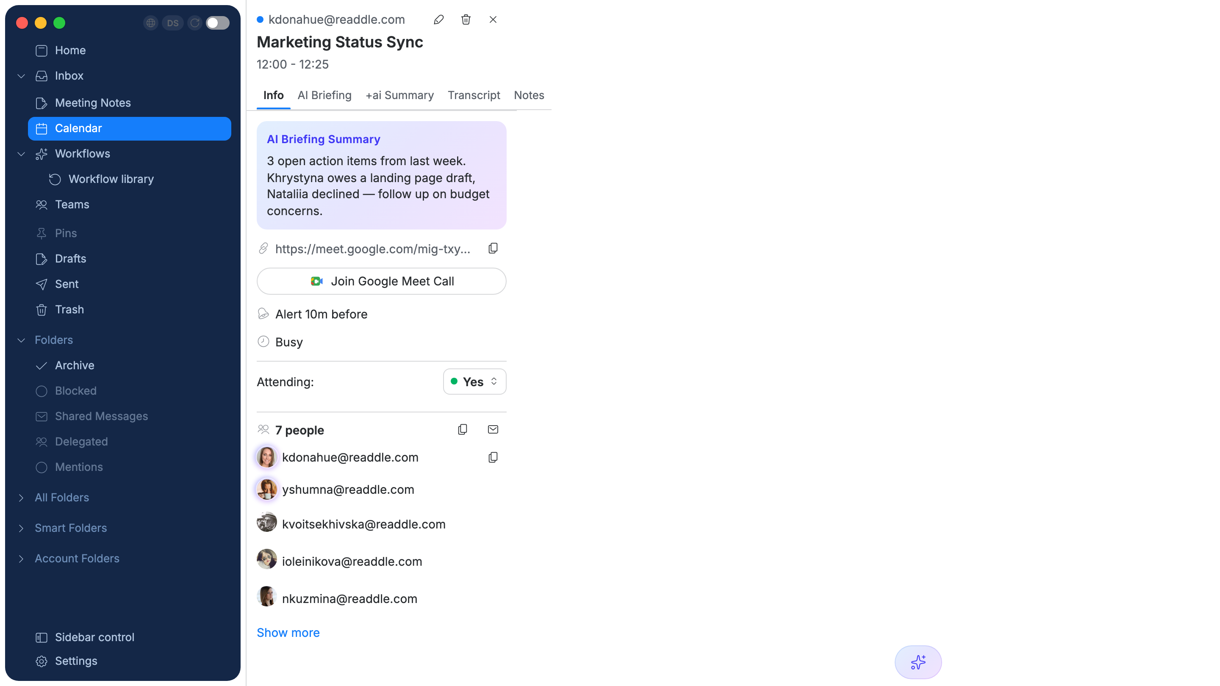Copy all attendees list icon
Image resolution: width=1220 pixels, height=686 pixels.
coord(463,429)
